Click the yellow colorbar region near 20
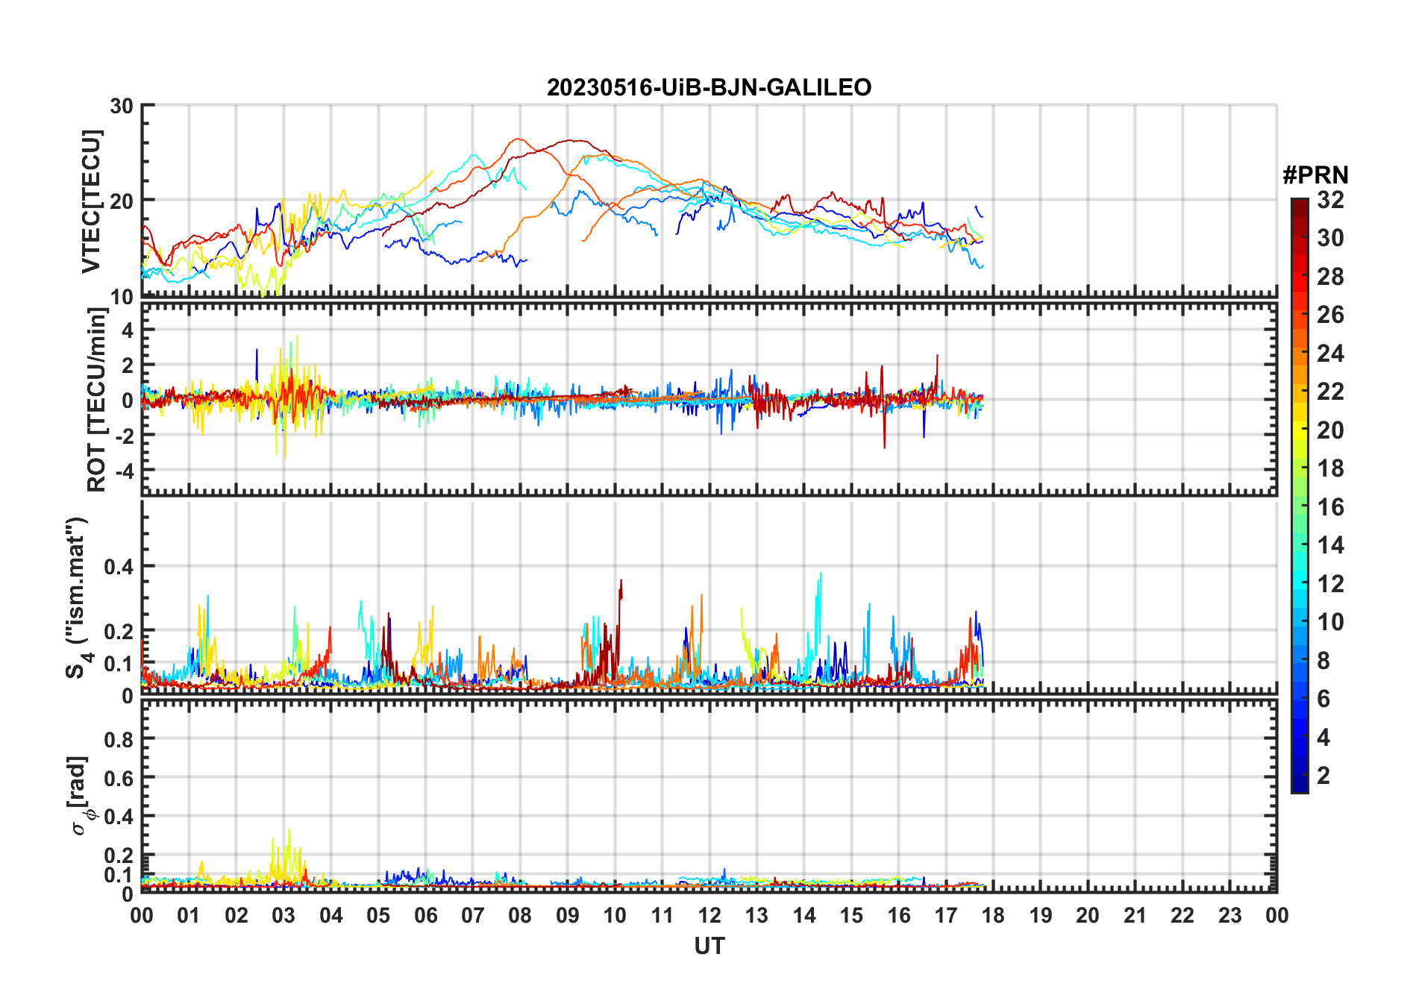 [1299, 430]
